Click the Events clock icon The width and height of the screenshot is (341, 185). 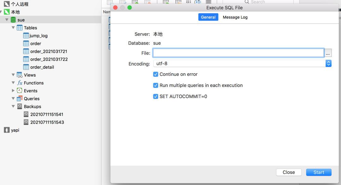(x=20, y=91)
